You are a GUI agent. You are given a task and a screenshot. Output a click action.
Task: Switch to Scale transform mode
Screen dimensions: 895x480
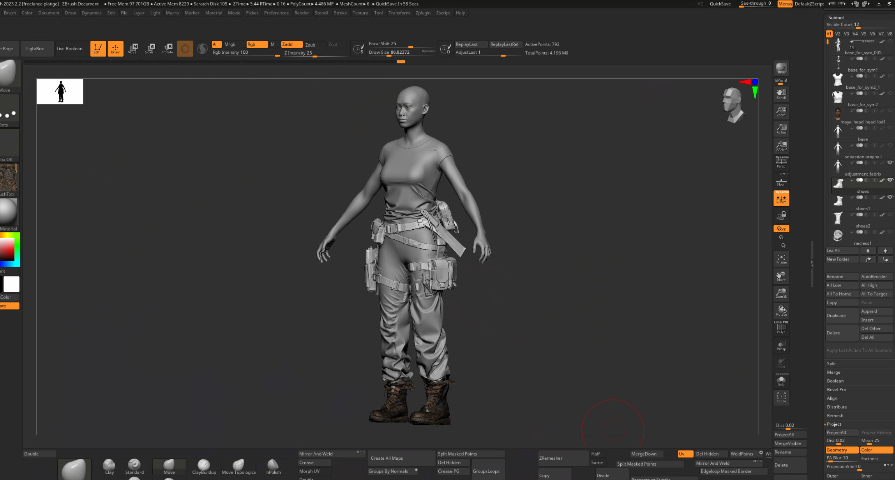[150, 49]
